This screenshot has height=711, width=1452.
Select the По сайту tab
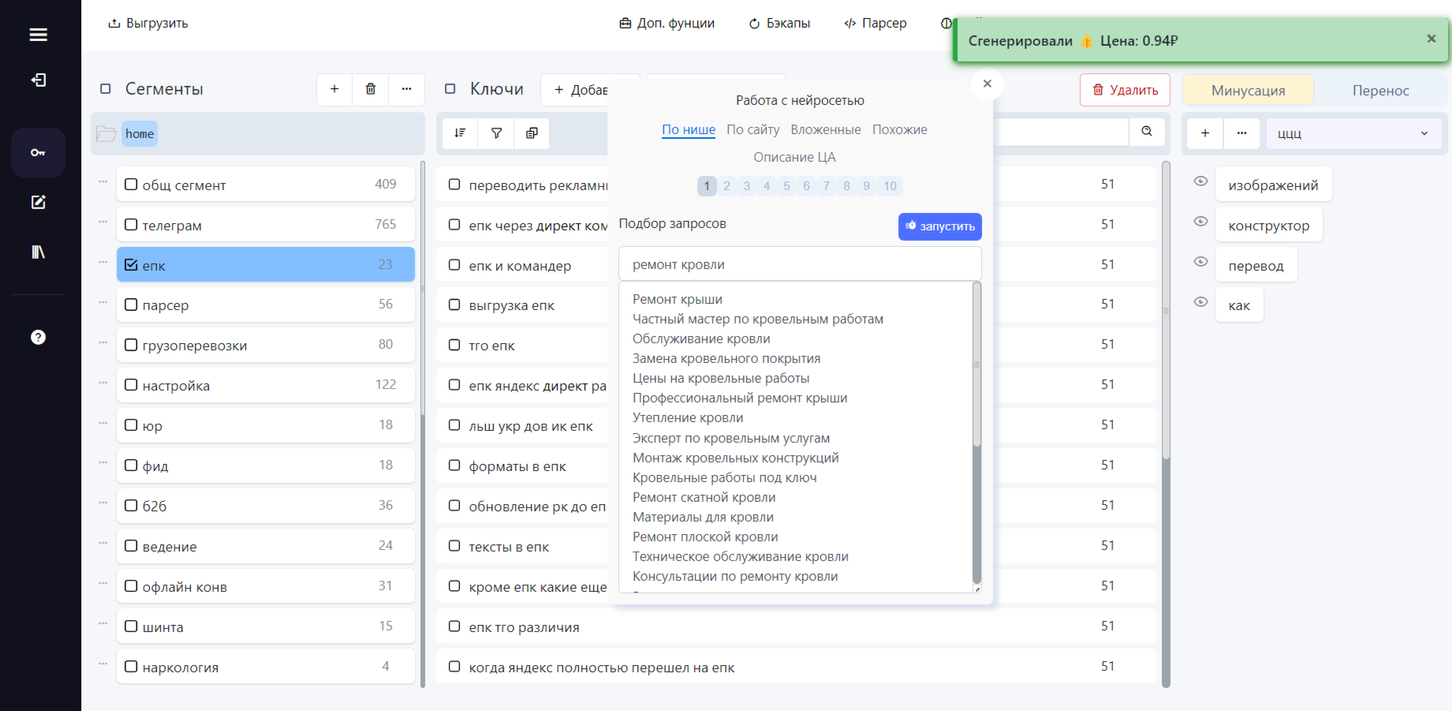click(752, 129)
